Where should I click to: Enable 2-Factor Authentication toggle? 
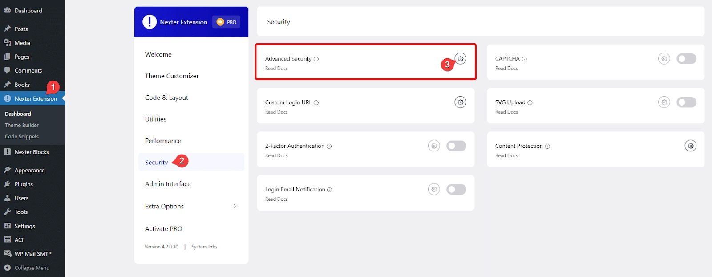pos(457,146)
